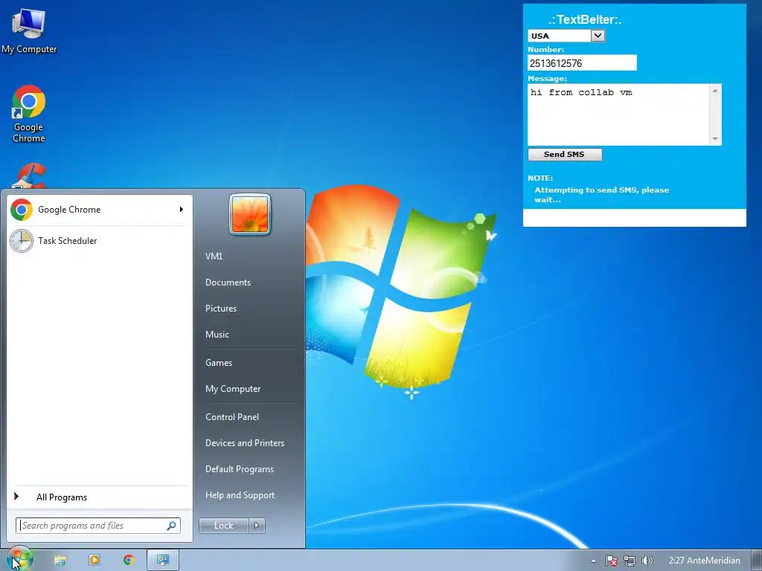Open Pictures from Start menu
Viewport: 762px width, 571px height.
(x=220, y=309)
